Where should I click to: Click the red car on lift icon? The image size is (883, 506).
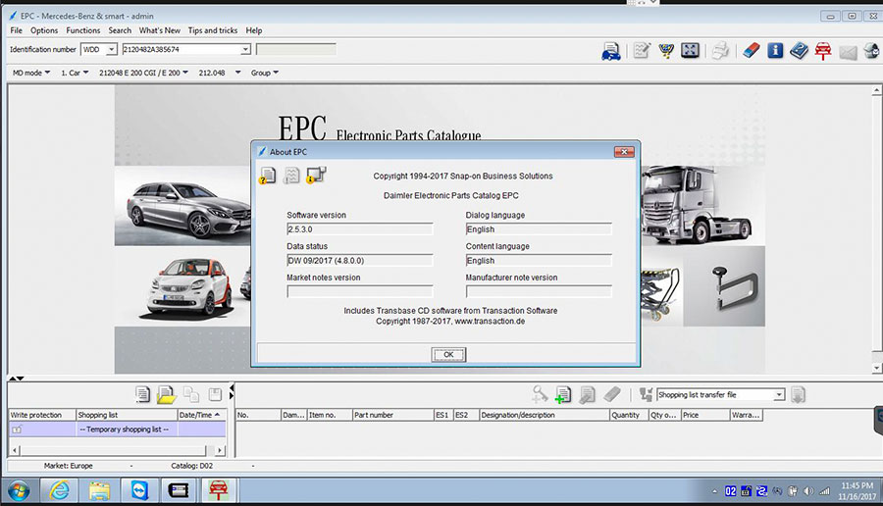823,51
